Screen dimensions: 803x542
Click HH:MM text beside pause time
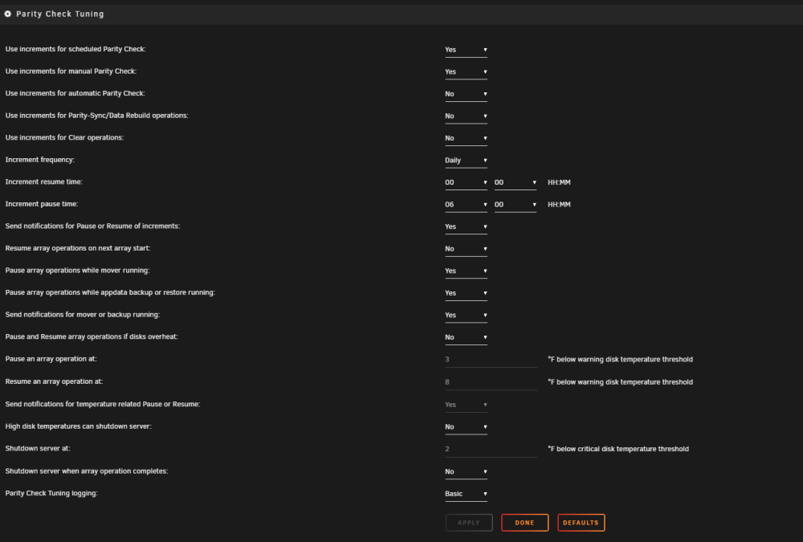point(559,205)
